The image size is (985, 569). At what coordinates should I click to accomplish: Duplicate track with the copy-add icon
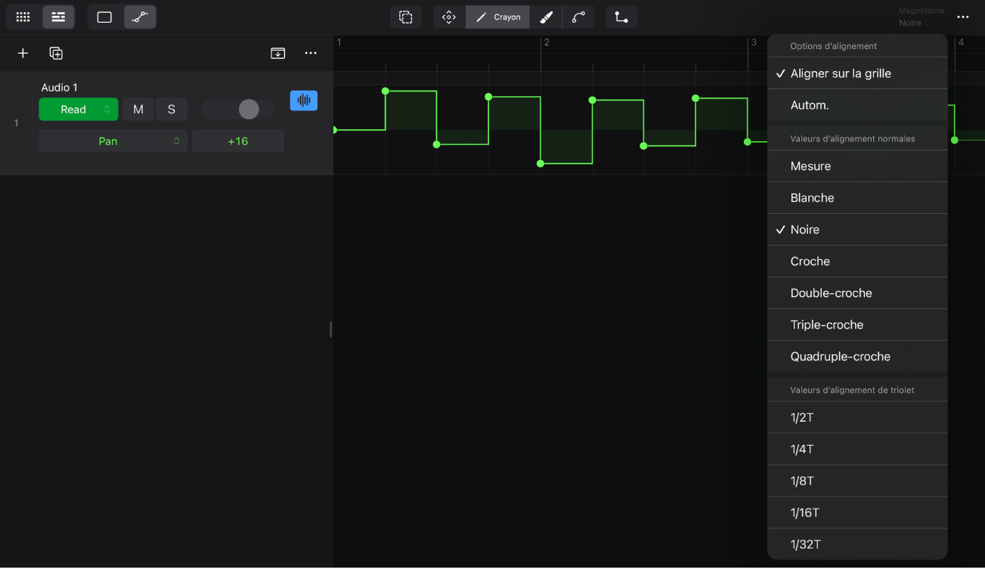click(x=55, y=53)
